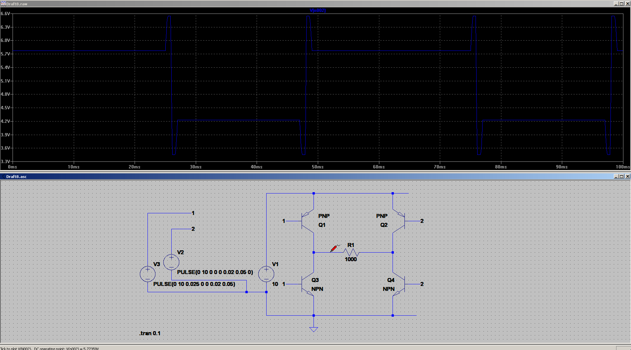Select the V2 pulse voltage source symbol
The height and width of the screenshot is (350, 631).
171,262
